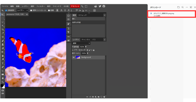Open the Paragraph side panel icon
The width and height of the screenshot is (196, 102).
(x=68, y=32)
